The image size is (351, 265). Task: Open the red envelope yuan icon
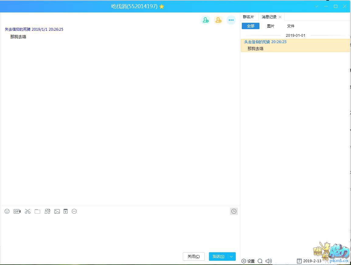coord(65,211)
